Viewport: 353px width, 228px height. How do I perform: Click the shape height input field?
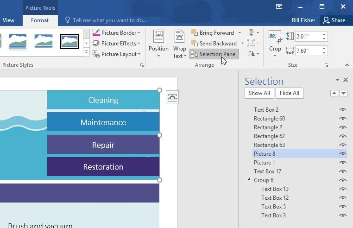(308, 37)
